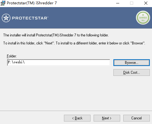Minimize the iShredder installer window
152x124 pixels.
click(118, 3)
